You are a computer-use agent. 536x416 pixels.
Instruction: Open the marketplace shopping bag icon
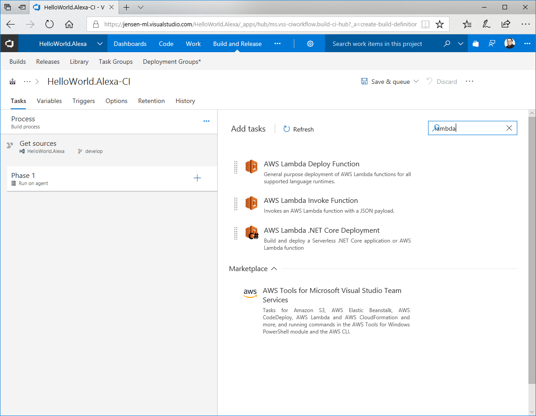coord(475,44)
